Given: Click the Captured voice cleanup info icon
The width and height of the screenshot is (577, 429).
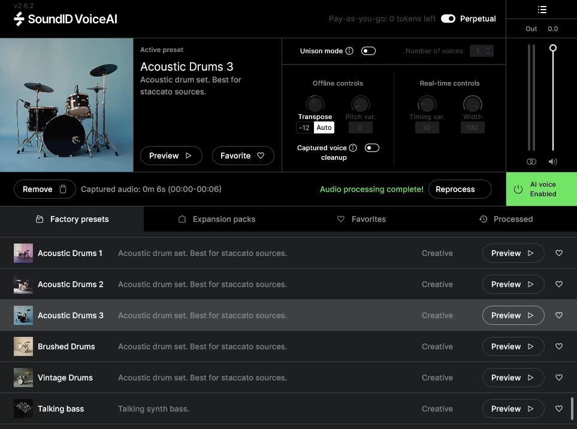Looking at the screenshot, I should coord(354,148).
